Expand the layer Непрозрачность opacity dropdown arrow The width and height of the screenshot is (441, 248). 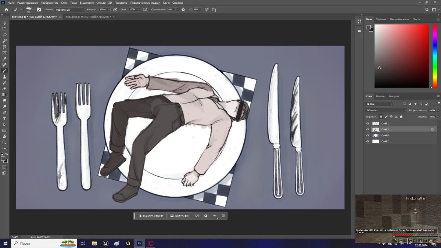pos(437,110)
